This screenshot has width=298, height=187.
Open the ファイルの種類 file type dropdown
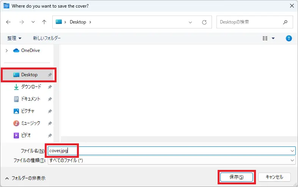tap(292, 160)
